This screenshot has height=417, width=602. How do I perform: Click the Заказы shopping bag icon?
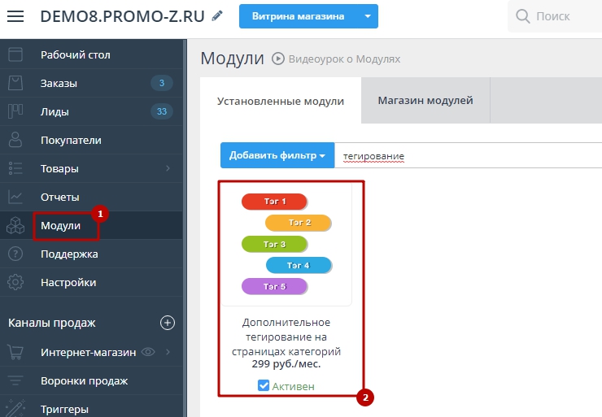pos(15,83)
